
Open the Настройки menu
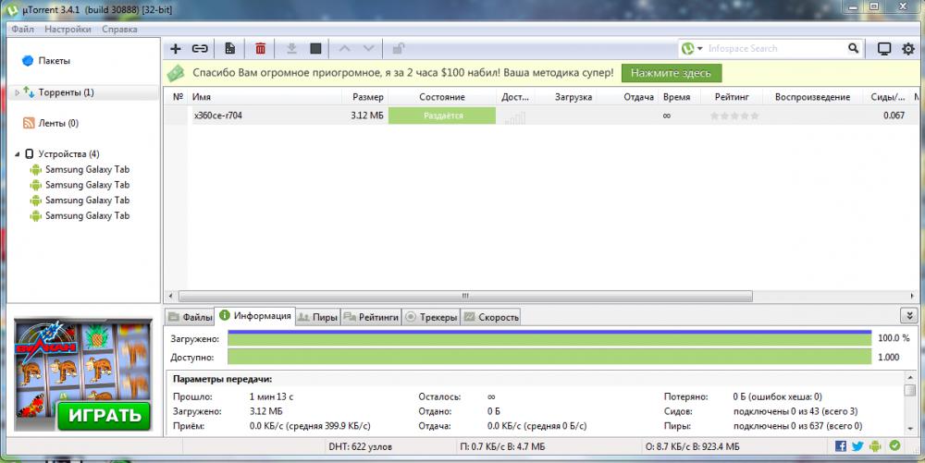(x=68, y=29)
